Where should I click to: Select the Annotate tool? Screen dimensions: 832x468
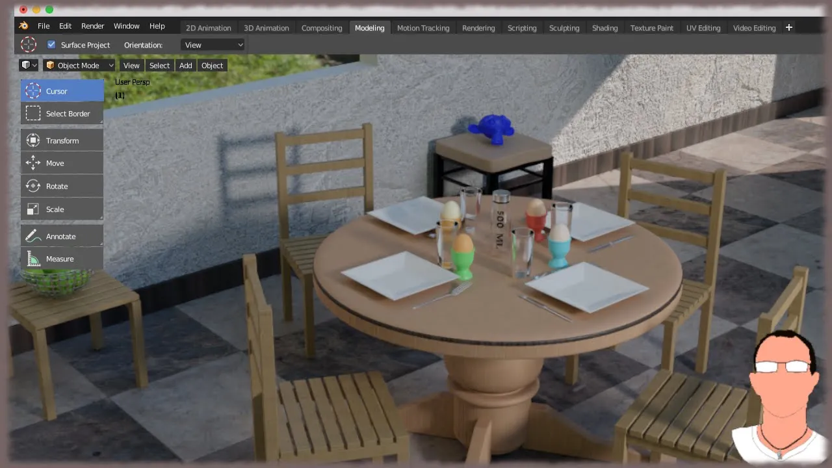tap(62, 237)
